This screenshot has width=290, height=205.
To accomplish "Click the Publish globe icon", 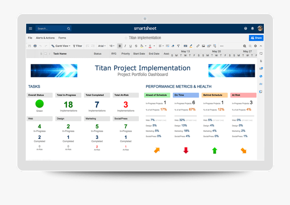I will [x=261, y=76].
